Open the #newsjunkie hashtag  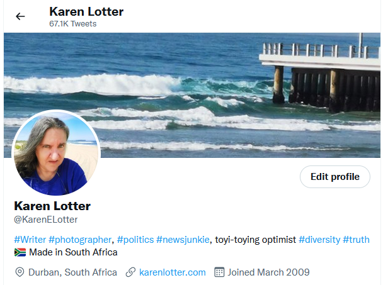pyautogui.click(x=183, y=240)
